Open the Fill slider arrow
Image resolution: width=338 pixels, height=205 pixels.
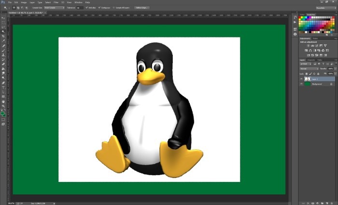pyautogui.click(x=336, y=74)
